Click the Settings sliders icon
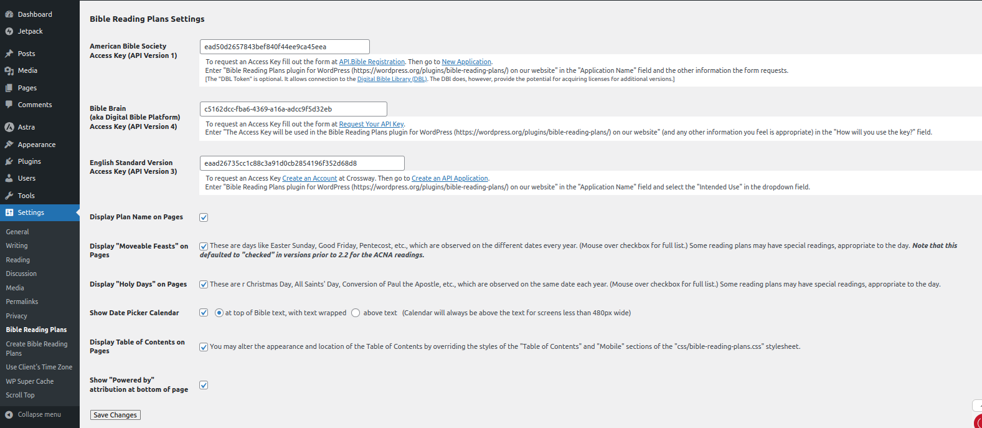 (9, 212)
